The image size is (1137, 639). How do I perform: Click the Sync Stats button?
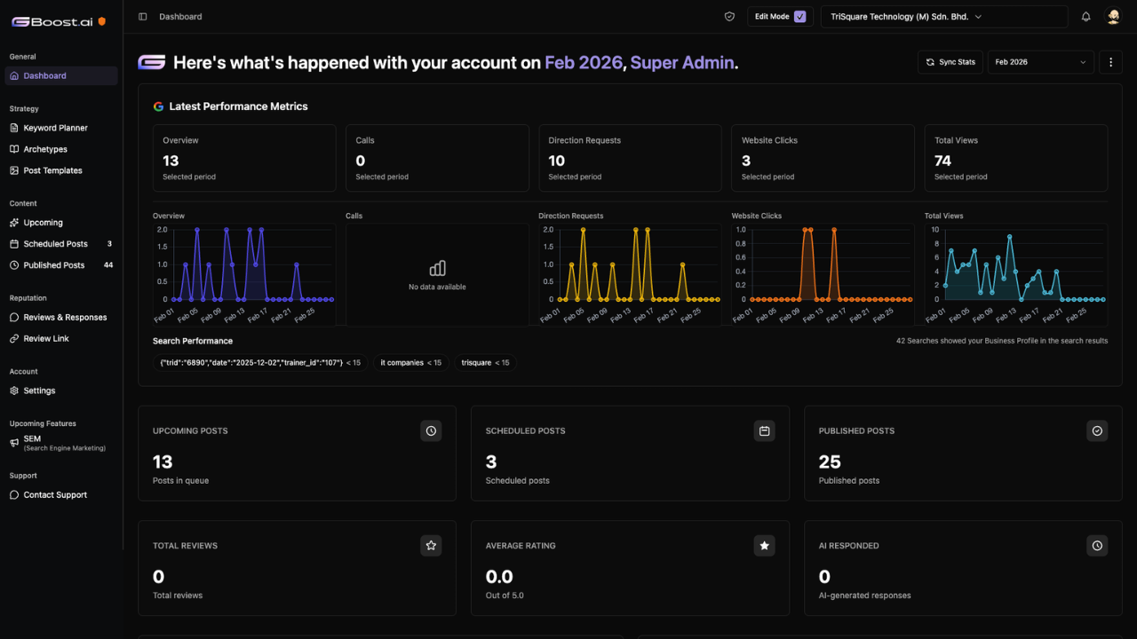(x=950, y=62)
